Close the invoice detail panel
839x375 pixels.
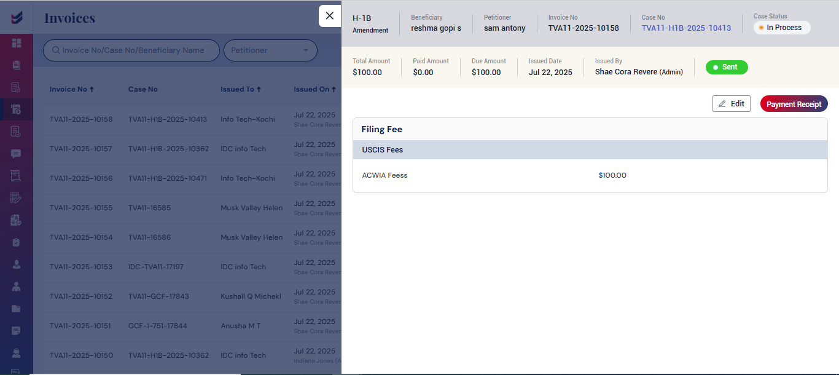pyautogui.click(x=330, y=16)
